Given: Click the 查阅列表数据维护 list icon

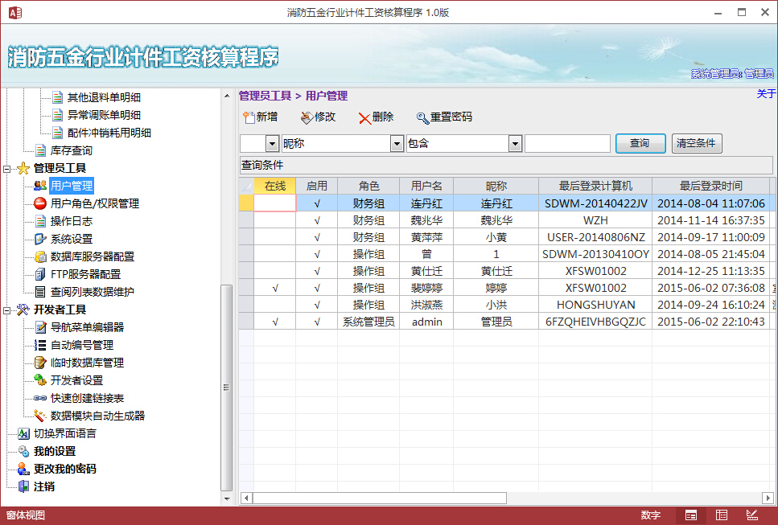Looking at the screenshot, I should tap(40, 292).
